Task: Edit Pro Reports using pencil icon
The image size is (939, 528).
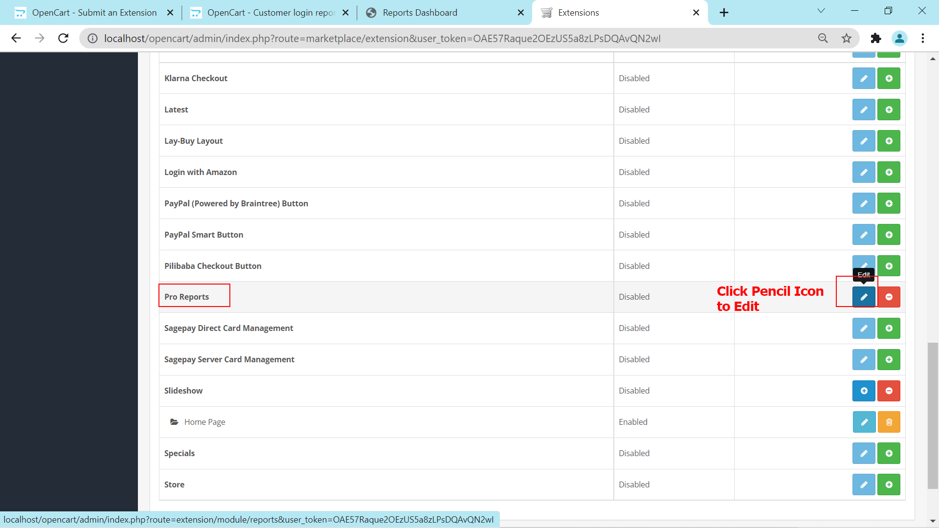Action: click(x=864, y=297)
